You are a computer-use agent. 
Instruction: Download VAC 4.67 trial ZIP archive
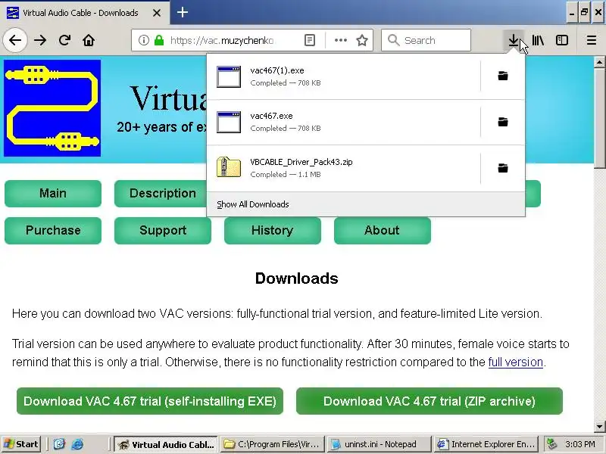(x=430, y=401)
